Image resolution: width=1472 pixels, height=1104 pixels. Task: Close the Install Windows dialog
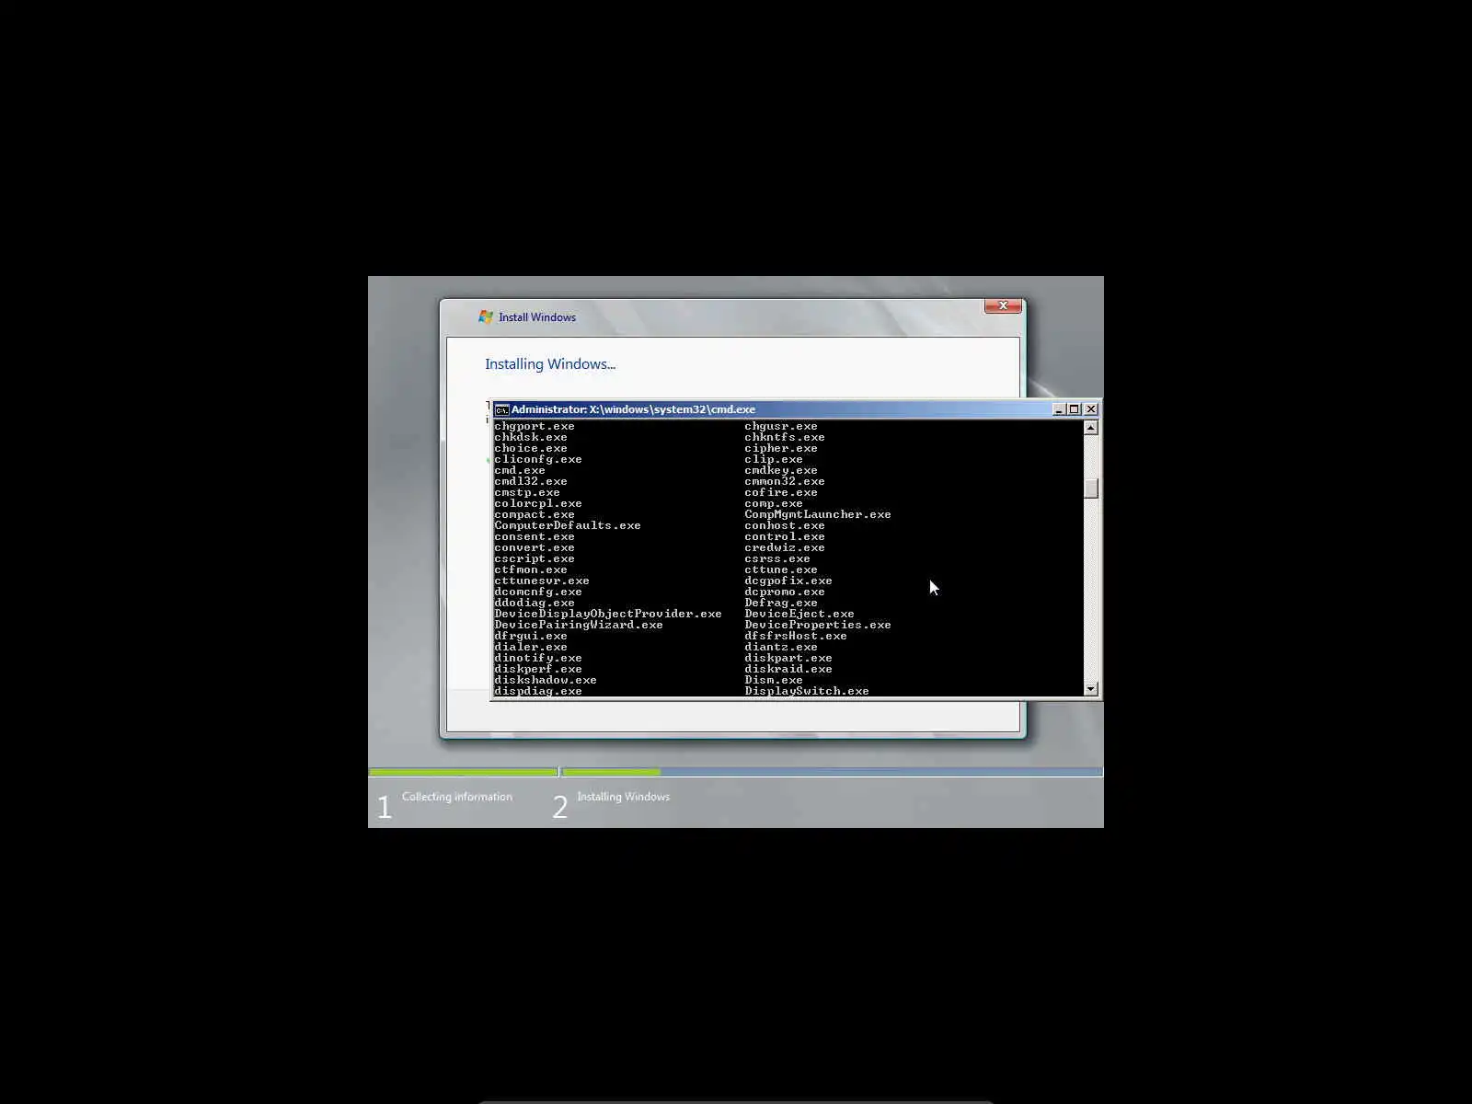coord(1003,305)
